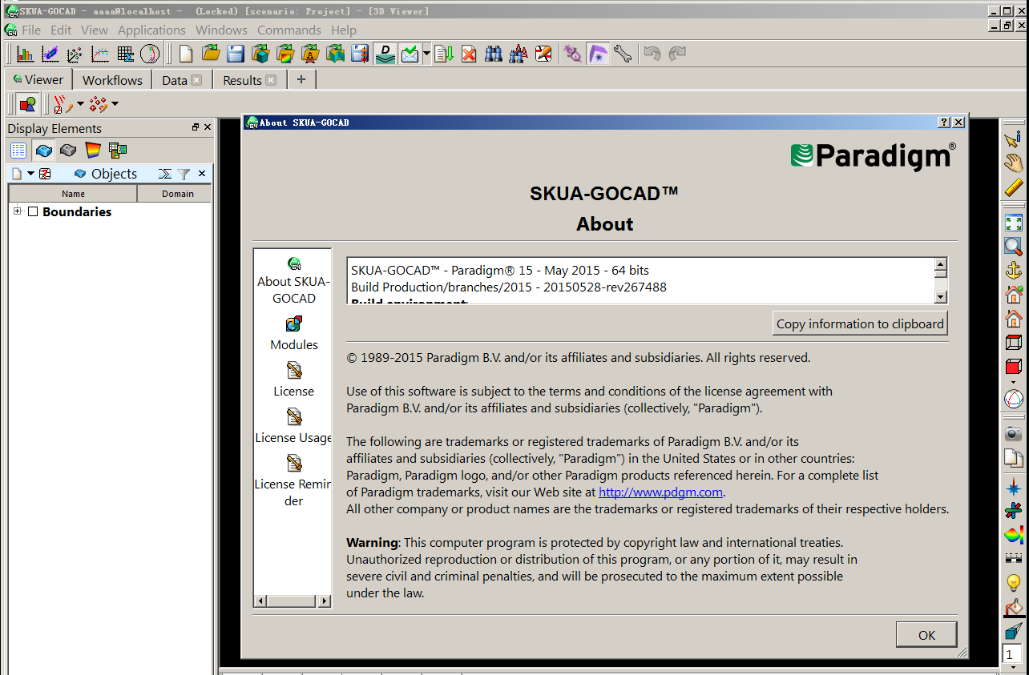
Task: Click the rainbow color scale icon on right toolbar
Action: click(x=1014, y=534)
